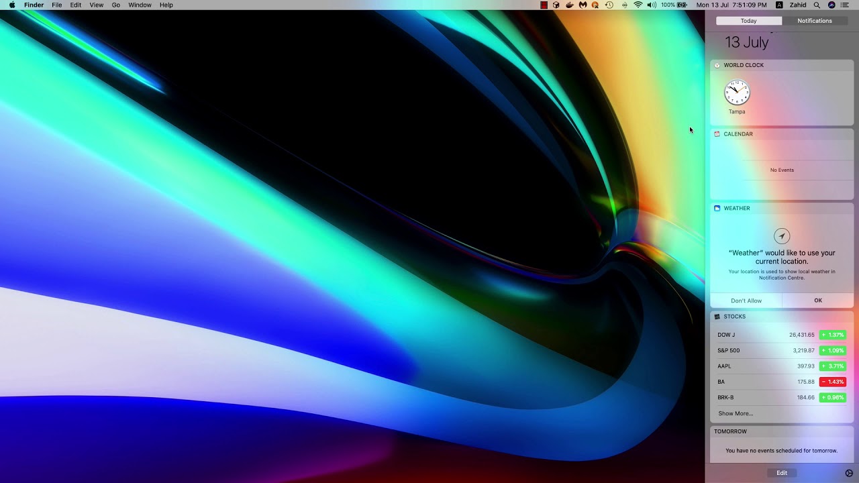Expand stocks with Show More
The height and width of the screenshot is (483, 859).
click(x=736, y=413)
